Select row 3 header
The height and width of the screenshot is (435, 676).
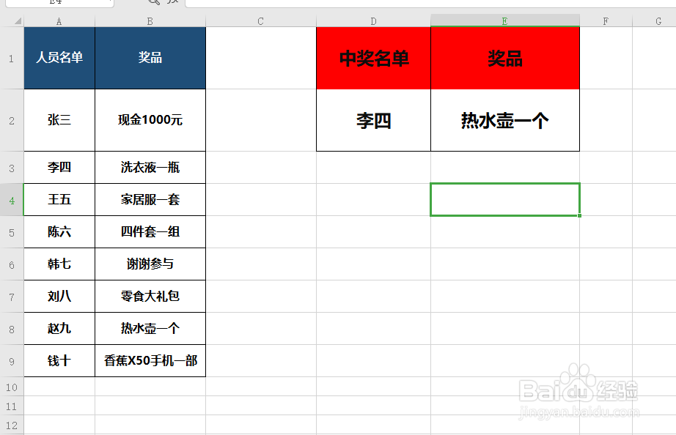point(12,168)
